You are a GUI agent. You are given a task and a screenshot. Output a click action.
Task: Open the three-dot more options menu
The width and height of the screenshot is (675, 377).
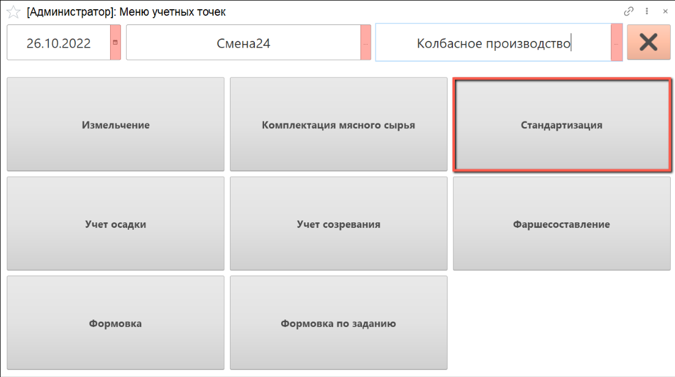647,11
